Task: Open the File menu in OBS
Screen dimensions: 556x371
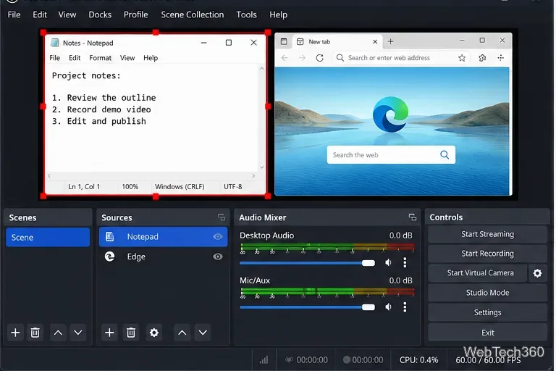Action: pos(14,14)
